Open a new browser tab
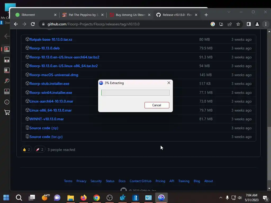271x203 pixels. (x=206, y=15)
